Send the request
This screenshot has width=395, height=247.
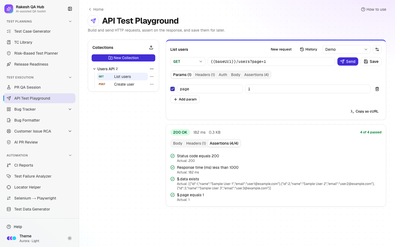348,61
